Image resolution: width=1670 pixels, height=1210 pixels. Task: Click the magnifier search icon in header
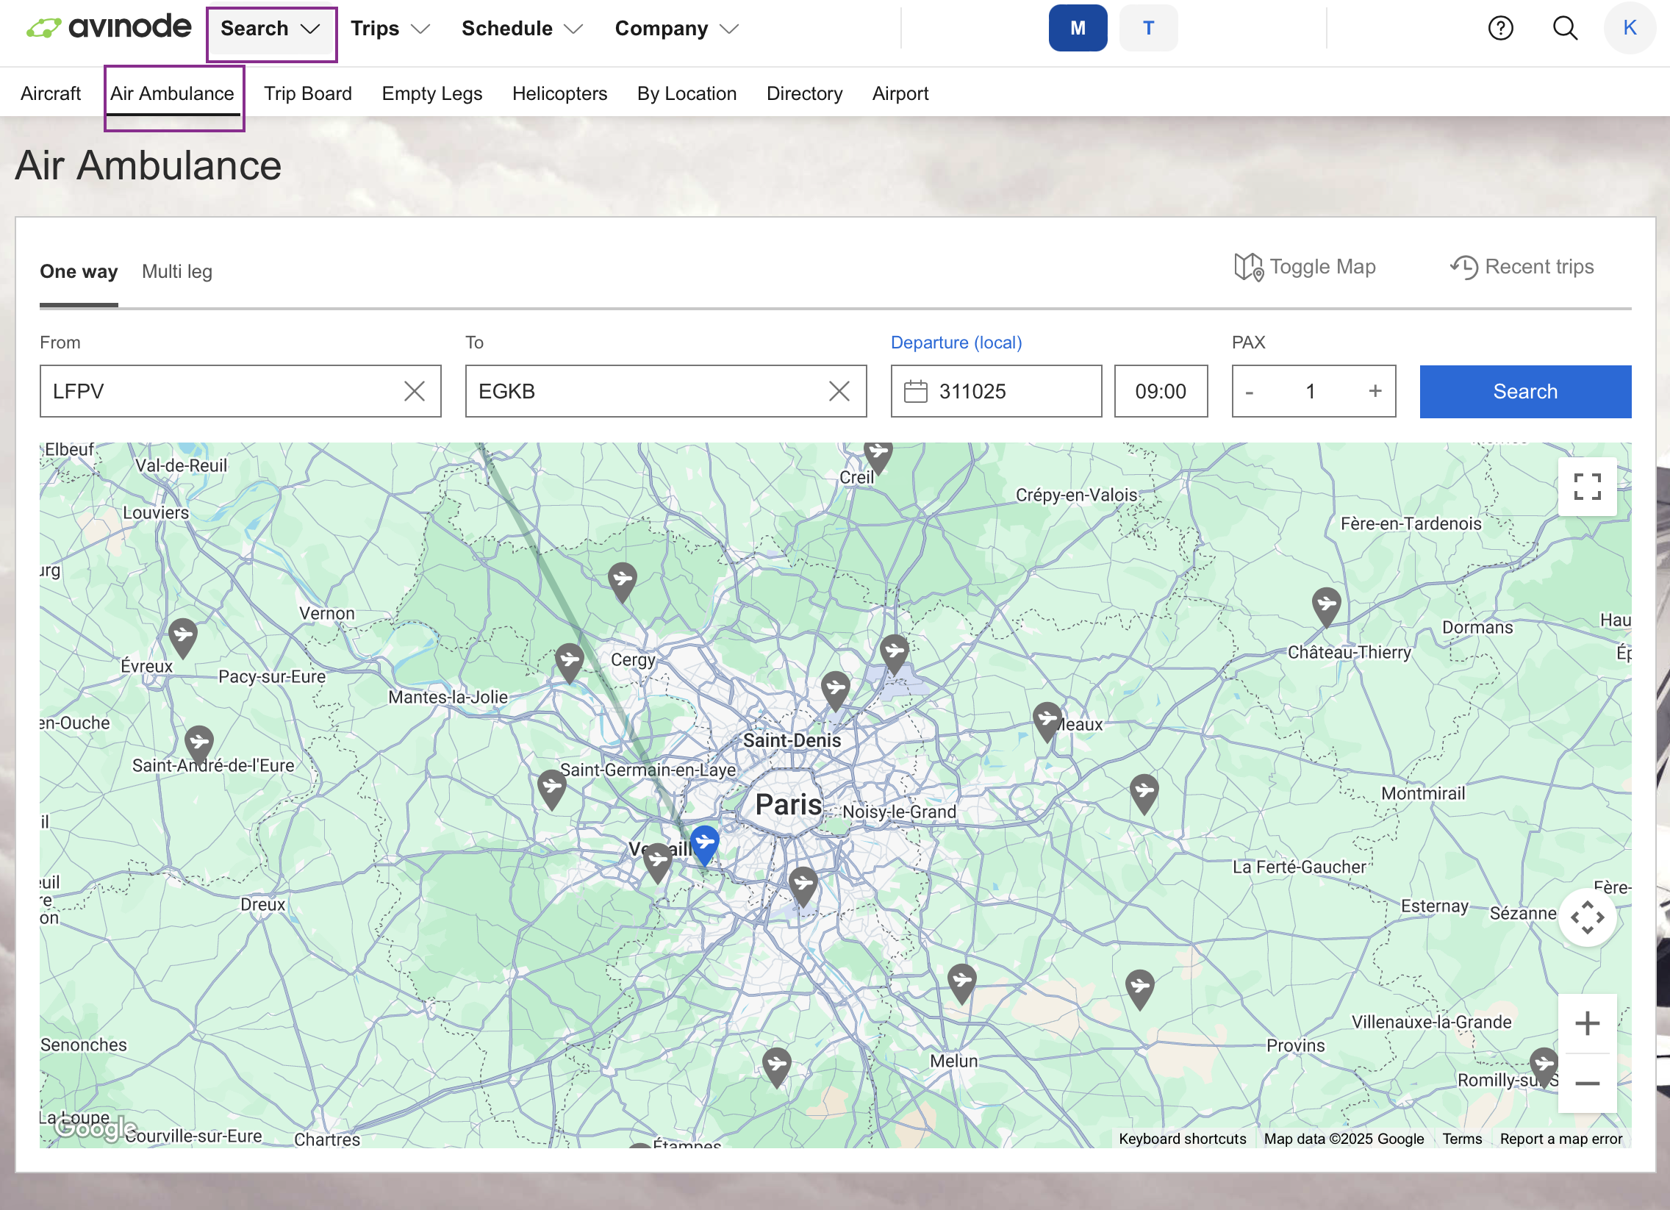1564,28
